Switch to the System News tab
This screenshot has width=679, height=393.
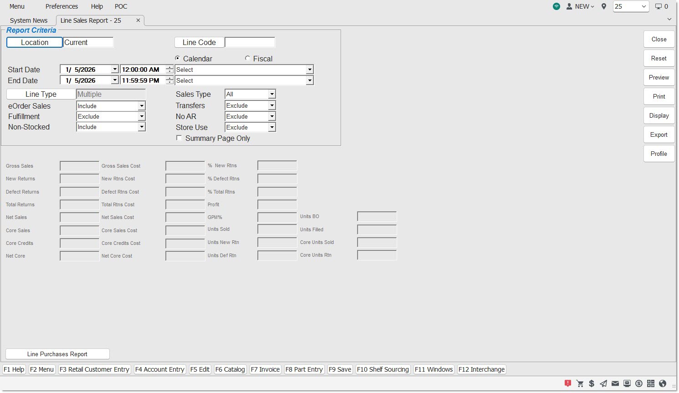(29, 20)
